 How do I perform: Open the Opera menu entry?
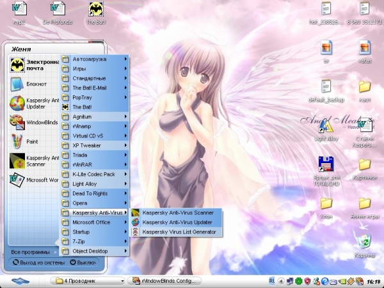[x=95, y=203]
